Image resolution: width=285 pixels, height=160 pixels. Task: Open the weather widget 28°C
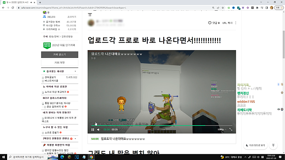pyautogui.click(x=231, y=157)
